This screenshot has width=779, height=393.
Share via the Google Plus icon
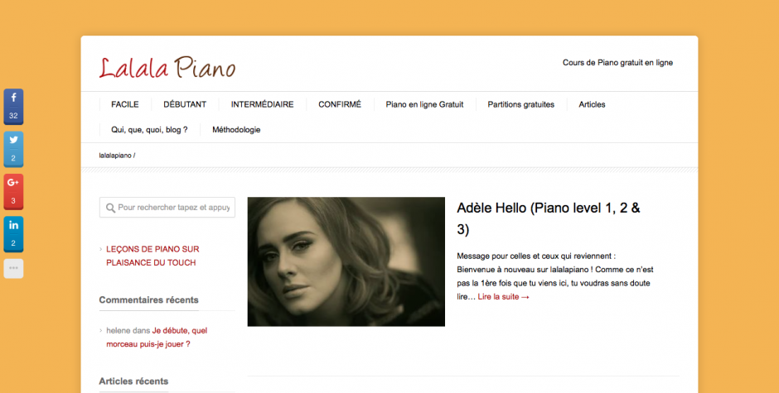point(13,192)
